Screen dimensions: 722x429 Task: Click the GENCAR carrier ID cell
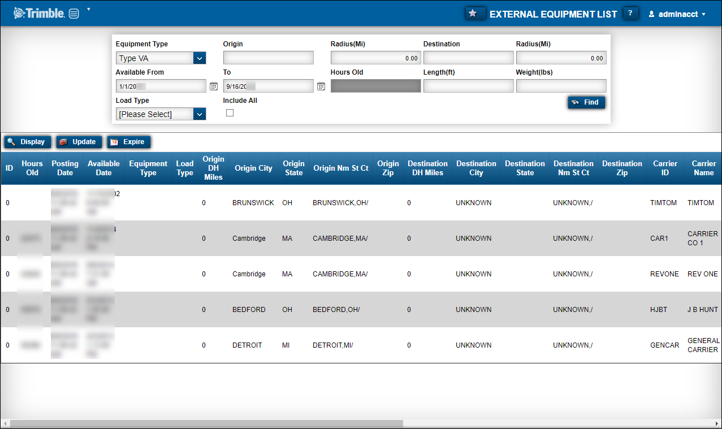tap(665, 345)
